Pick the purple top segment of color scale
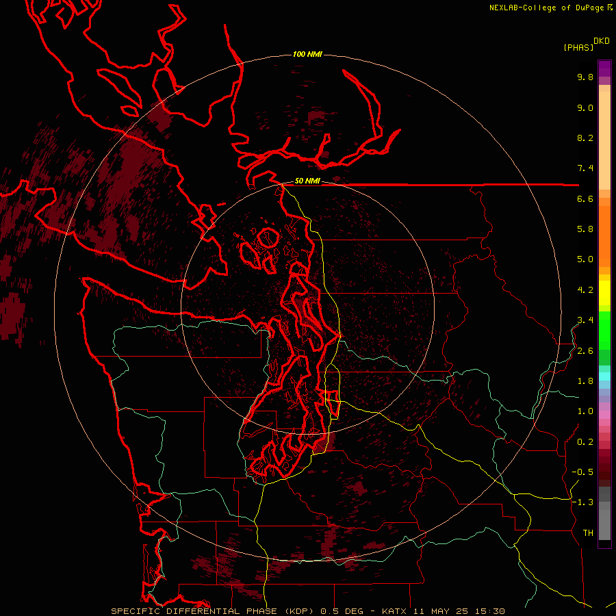 [x=604, y=68]
